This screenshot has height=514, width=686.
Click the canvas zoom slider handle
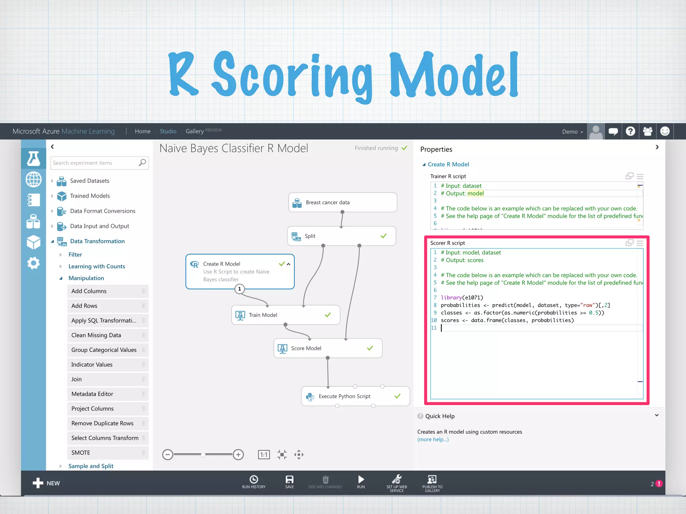coord(203,454)
